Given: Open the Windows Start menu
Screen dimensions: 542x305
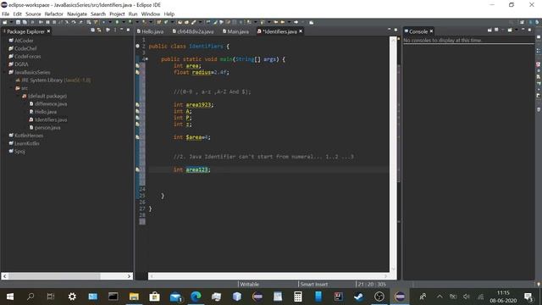Looking at the screenshot, I should coord(10,297).
